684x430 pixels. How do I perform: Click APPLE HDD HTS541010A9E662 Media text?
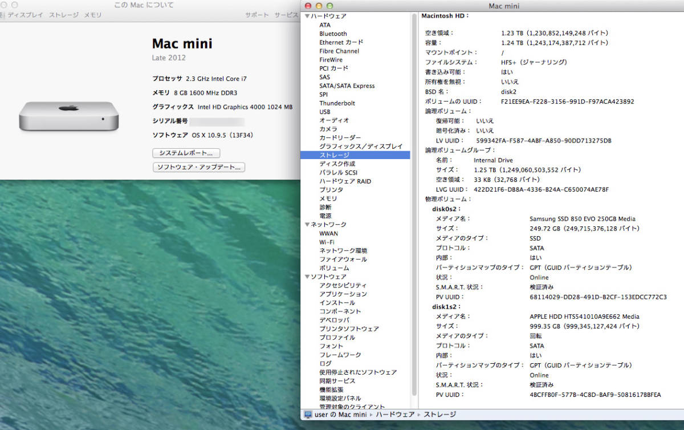584,317
